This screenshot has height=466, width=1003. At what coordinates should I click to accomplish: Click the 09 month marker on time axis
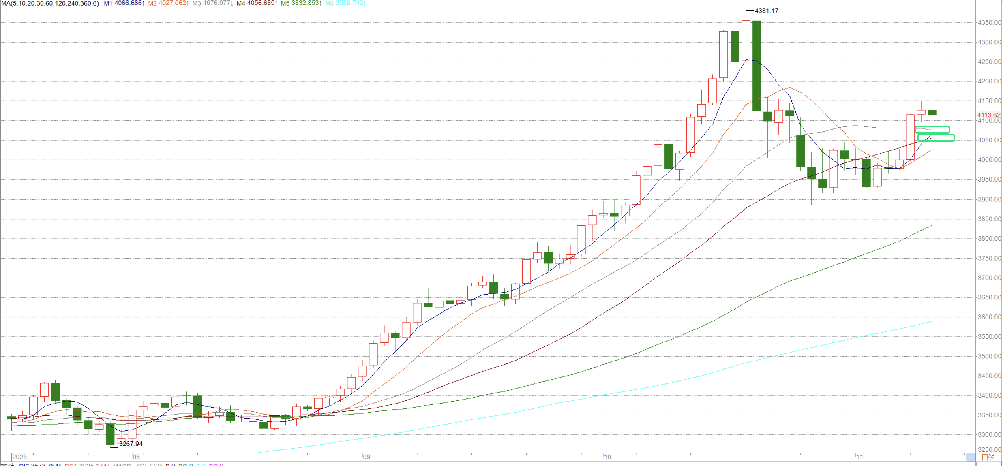[366, 457]
